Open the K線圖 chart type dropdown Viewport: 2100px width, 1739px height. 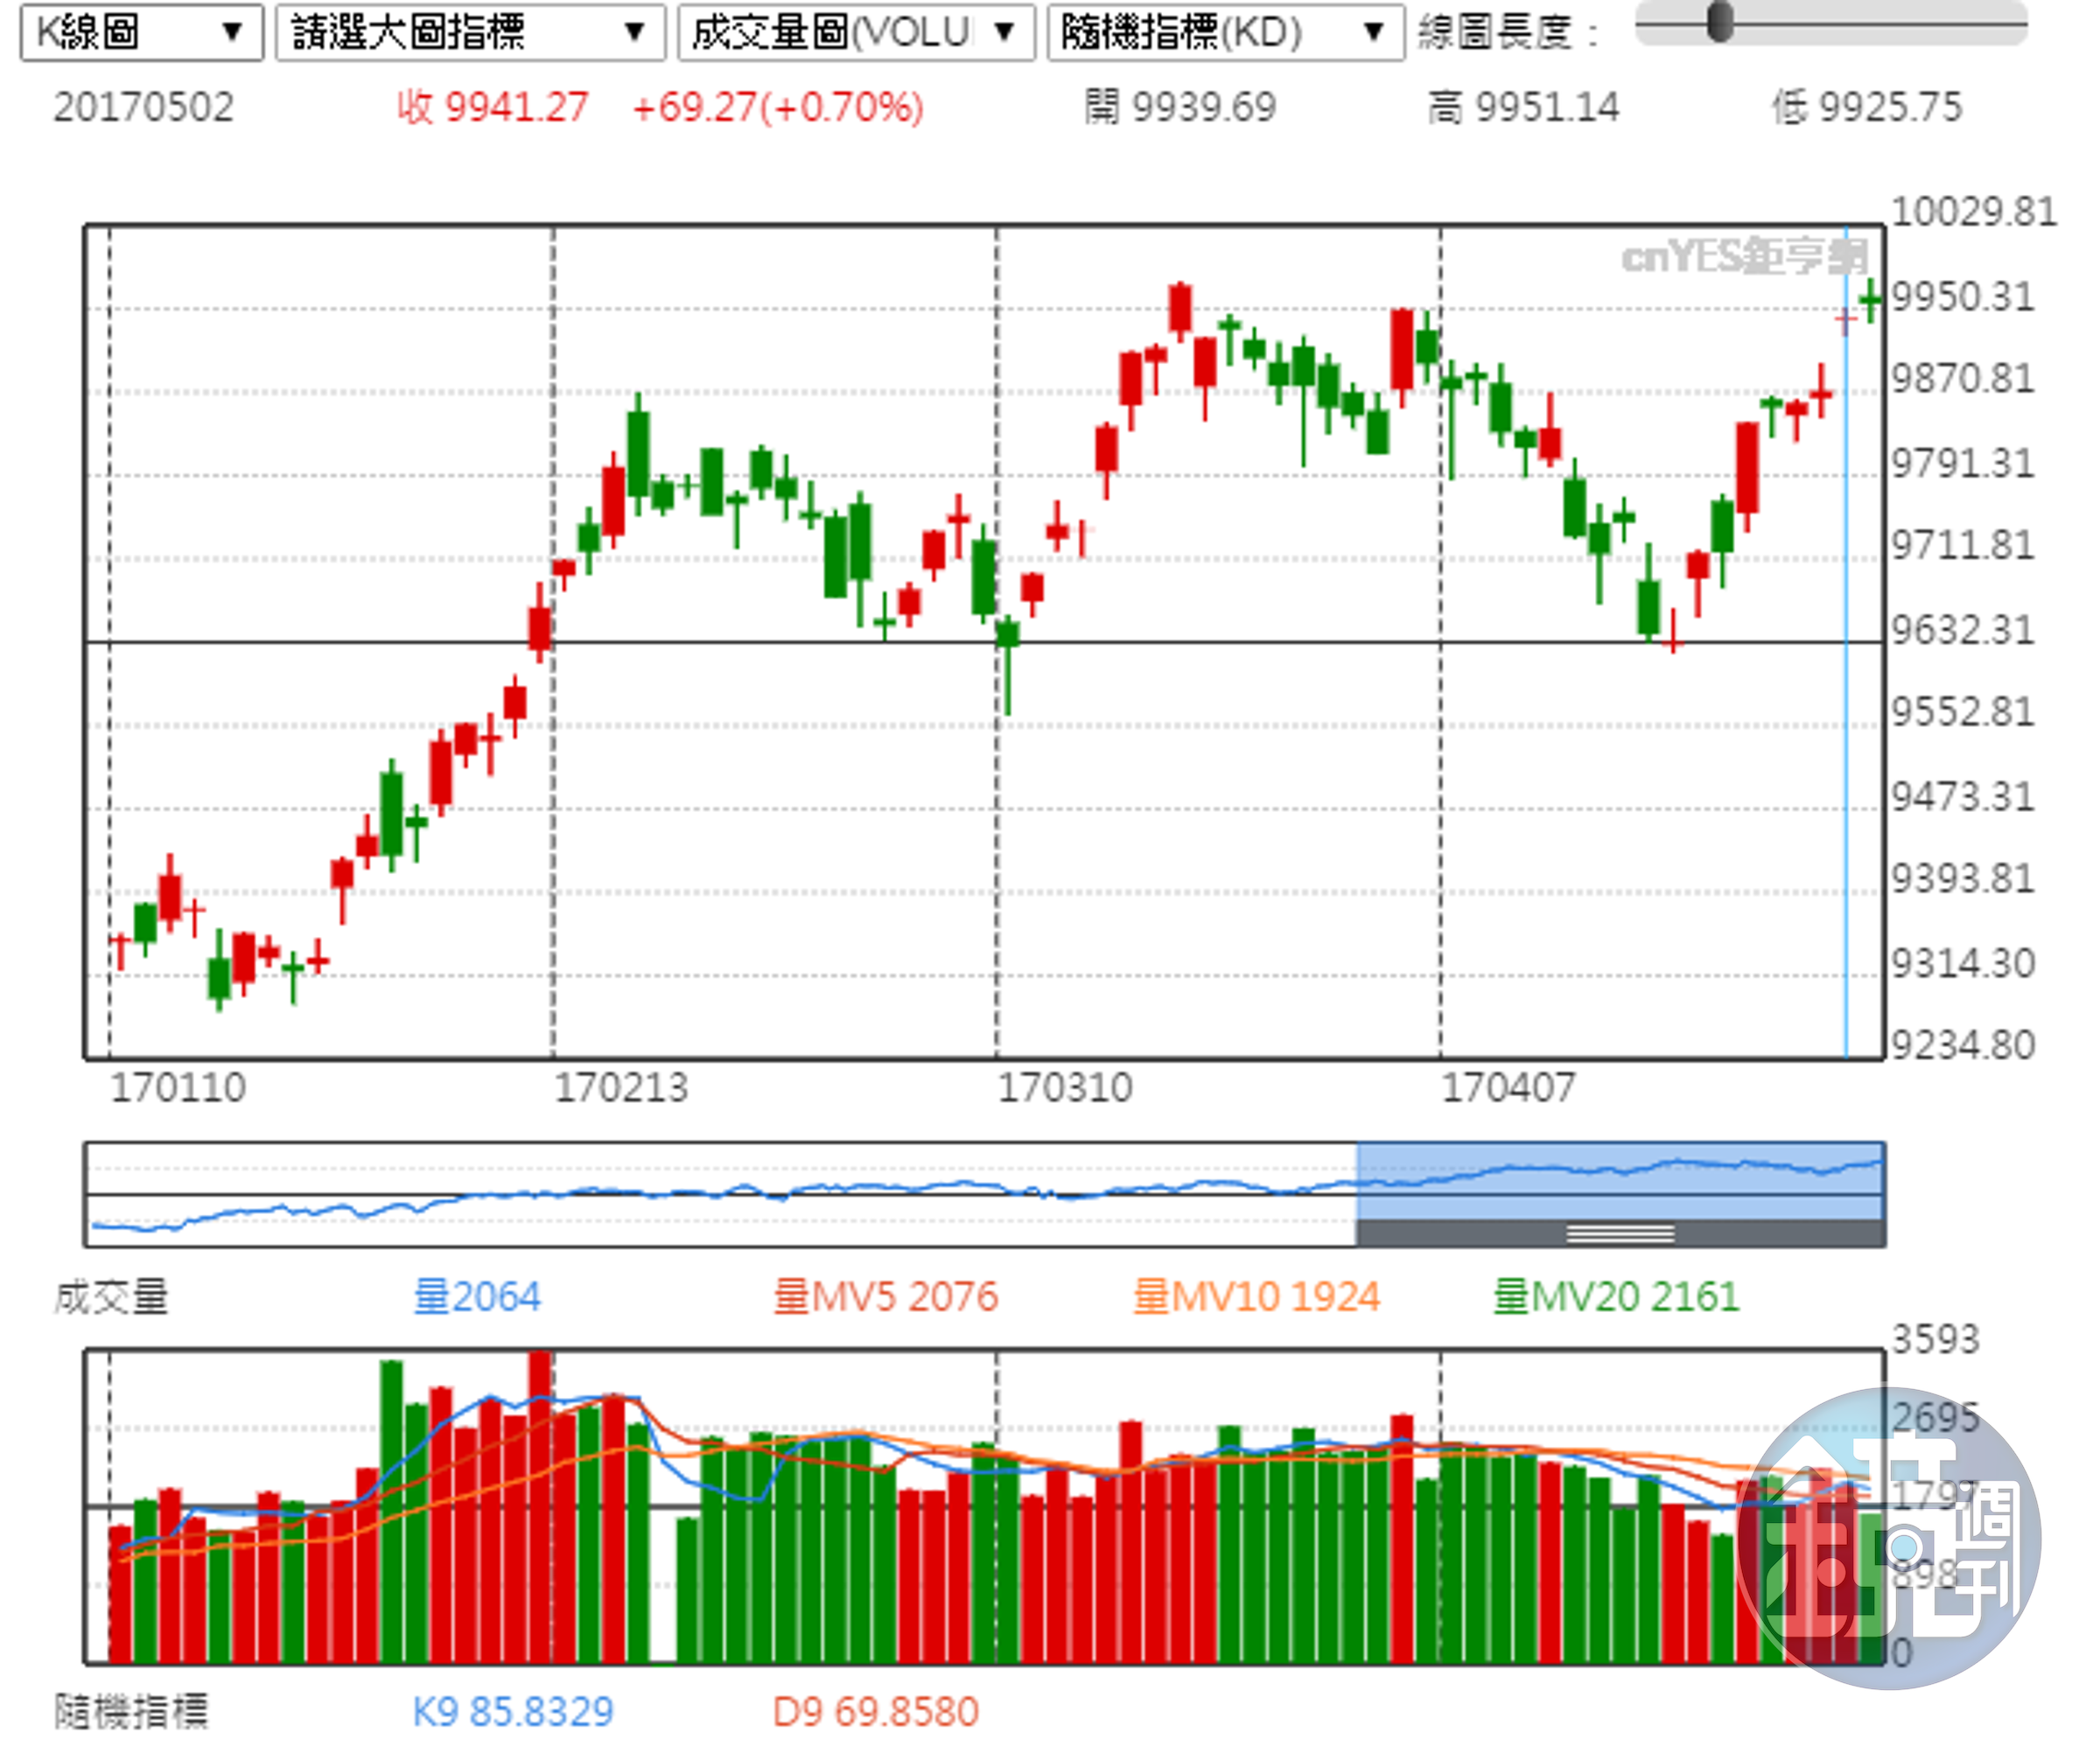(x=141, y=32)
